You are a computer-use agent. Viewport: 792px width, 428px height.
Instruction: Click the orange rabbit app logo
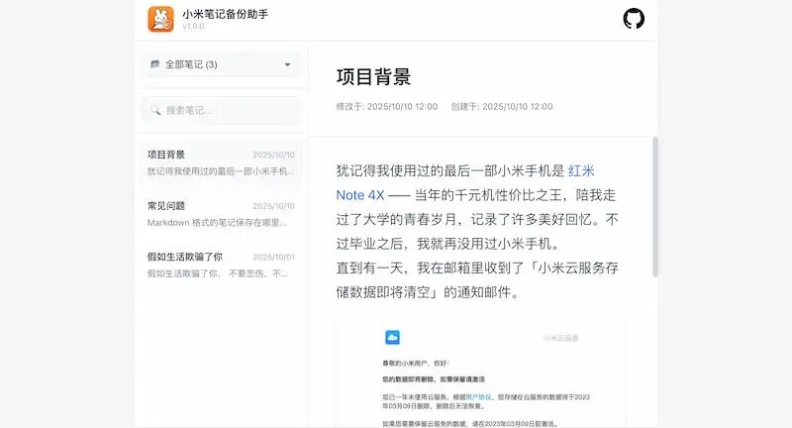coord(160,19)
